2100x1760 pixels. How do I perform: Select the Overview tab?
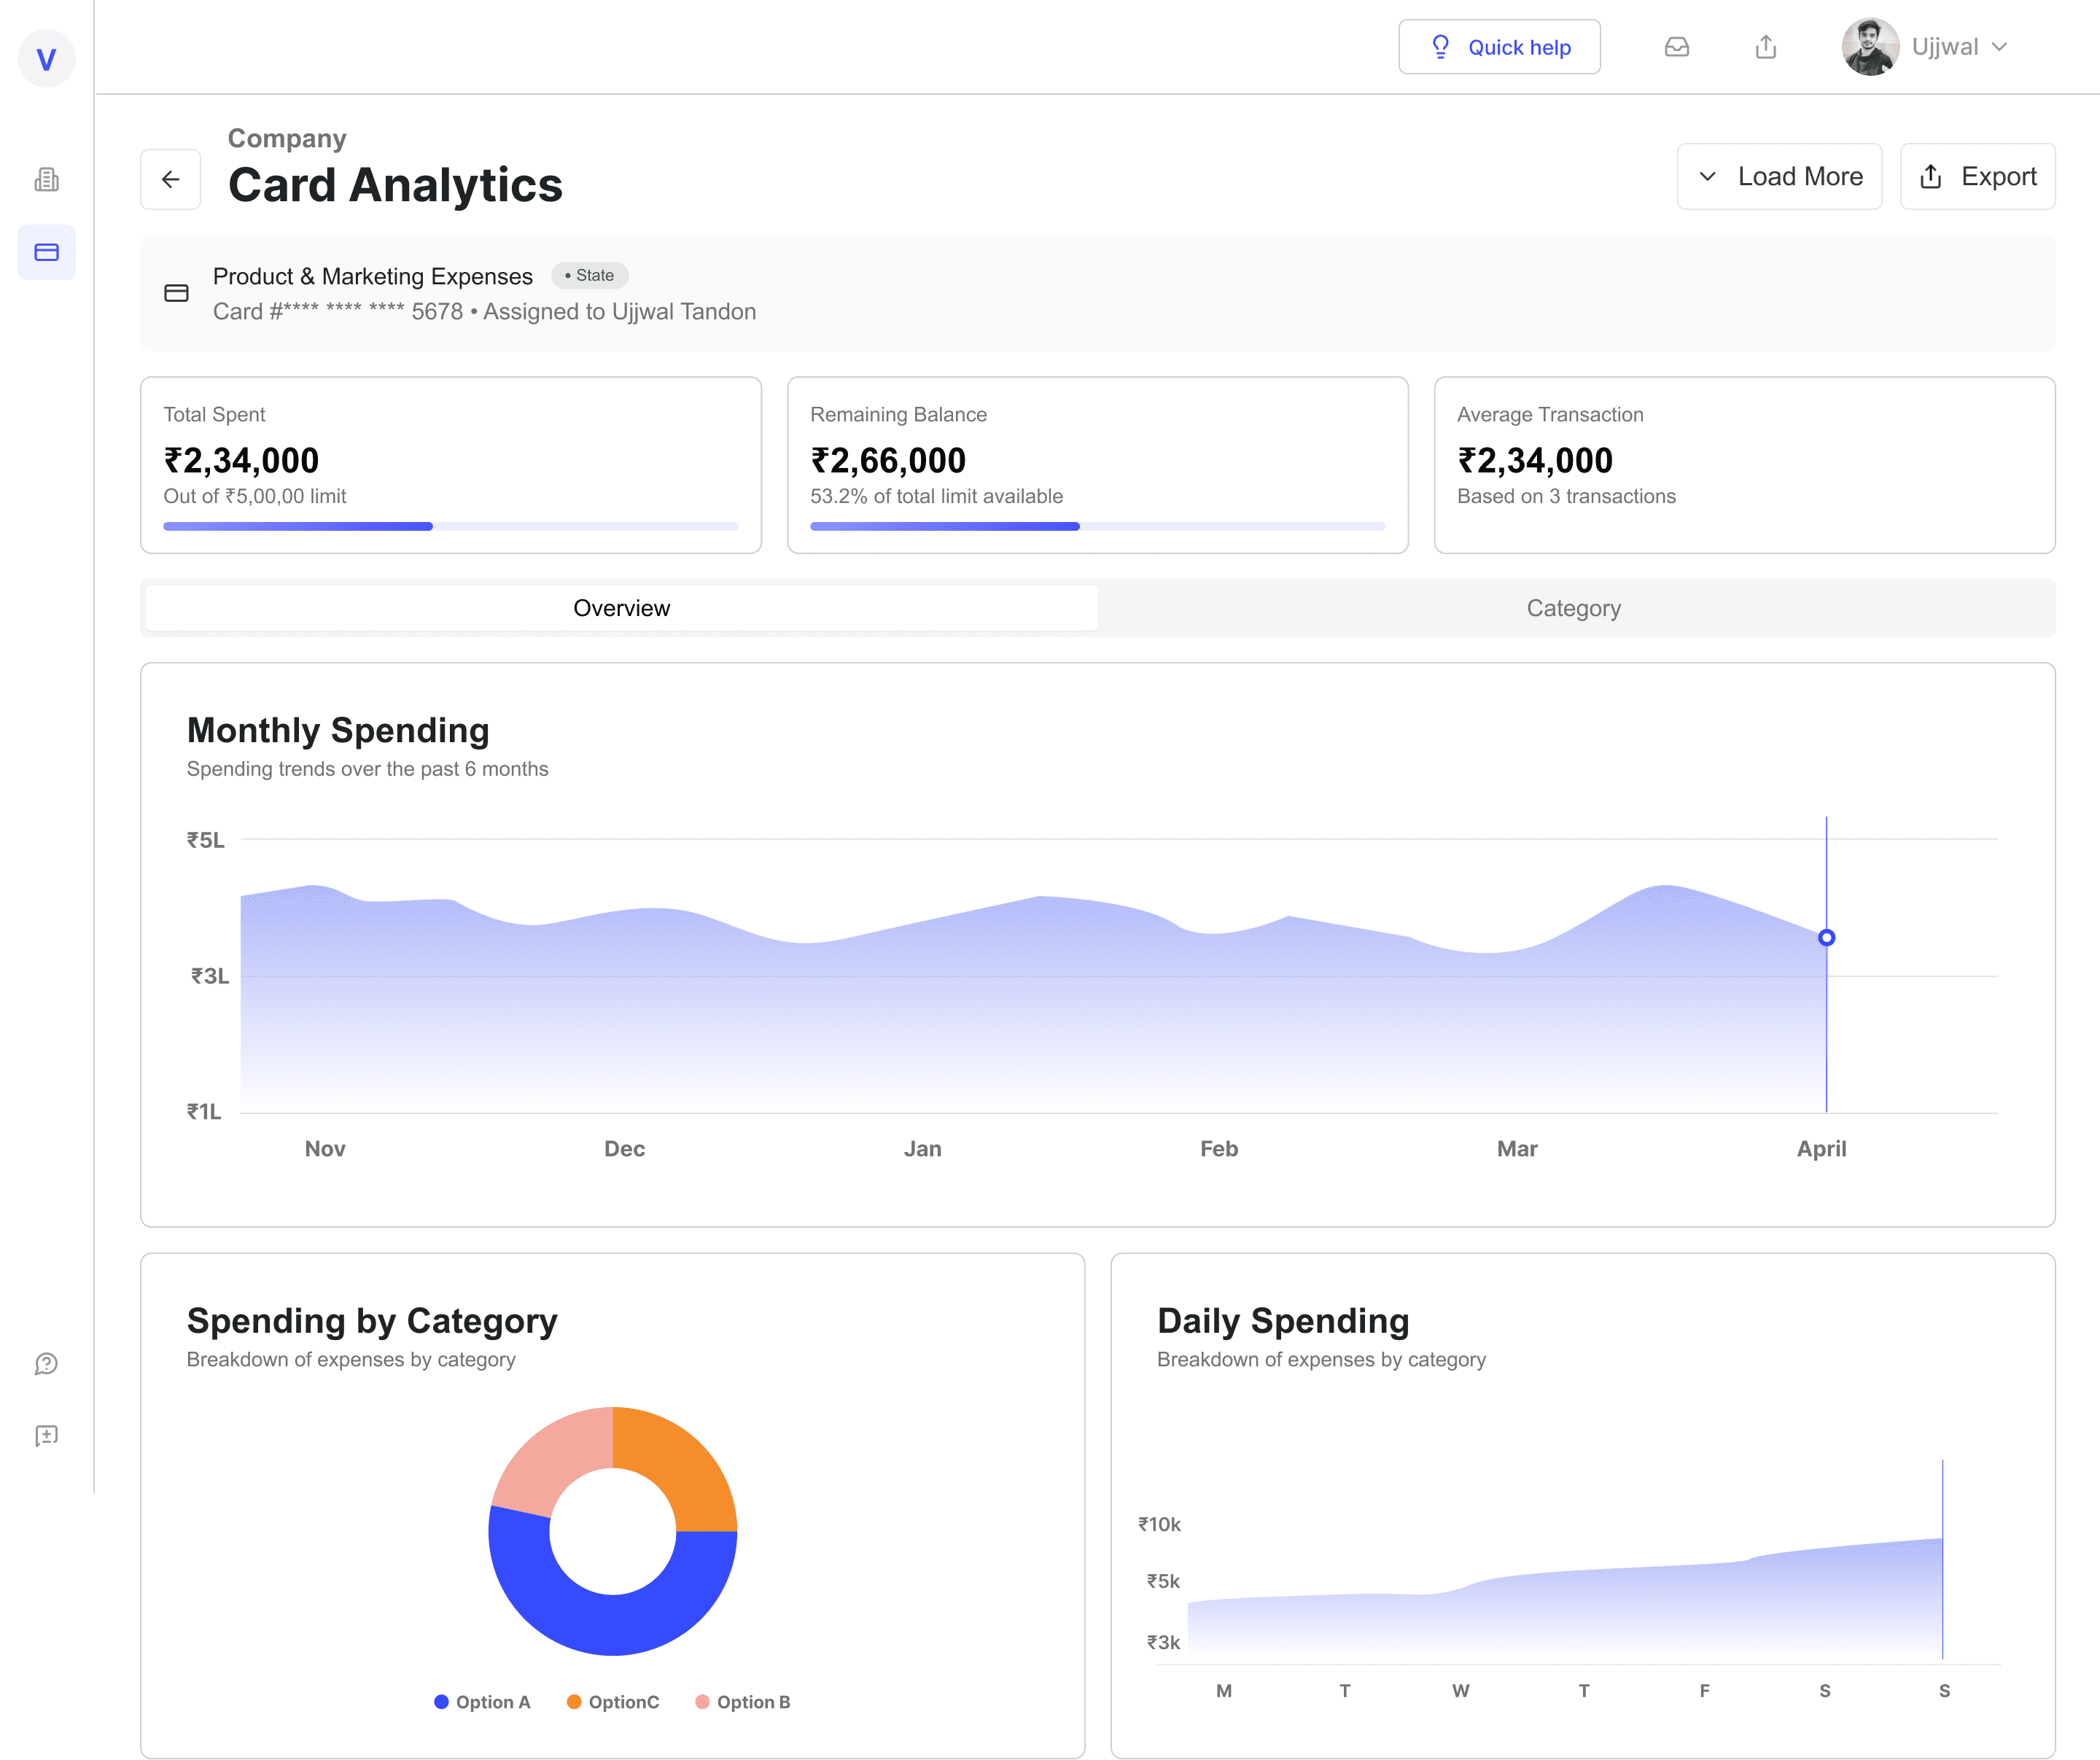pos(622,608)
